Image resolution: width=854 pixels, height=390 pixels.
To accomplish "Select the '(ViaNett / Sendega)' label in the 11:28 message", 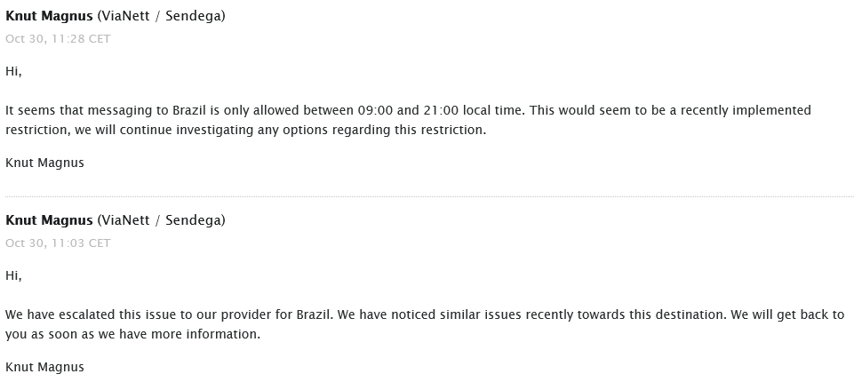I will 161,16.
